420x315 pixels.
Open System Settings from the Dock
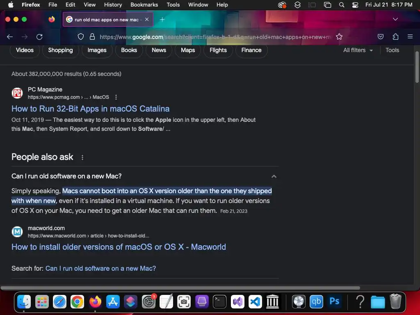pos(148,301)
